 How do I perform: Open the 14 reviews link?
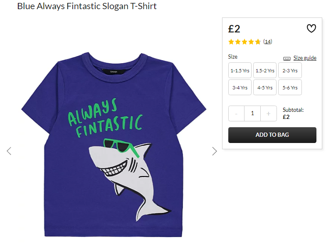[268, 42]
